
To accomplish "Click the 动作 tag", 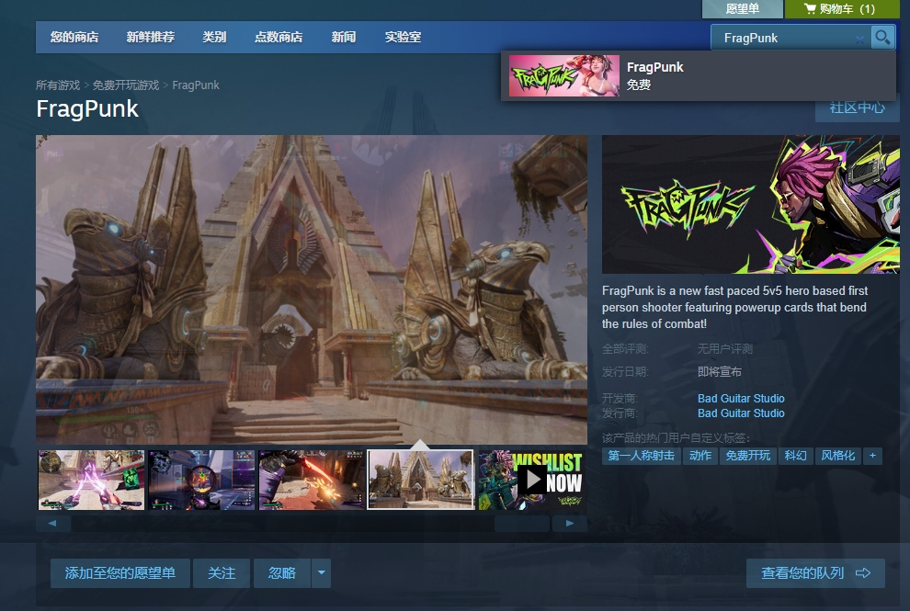I will tap(700, 456).
